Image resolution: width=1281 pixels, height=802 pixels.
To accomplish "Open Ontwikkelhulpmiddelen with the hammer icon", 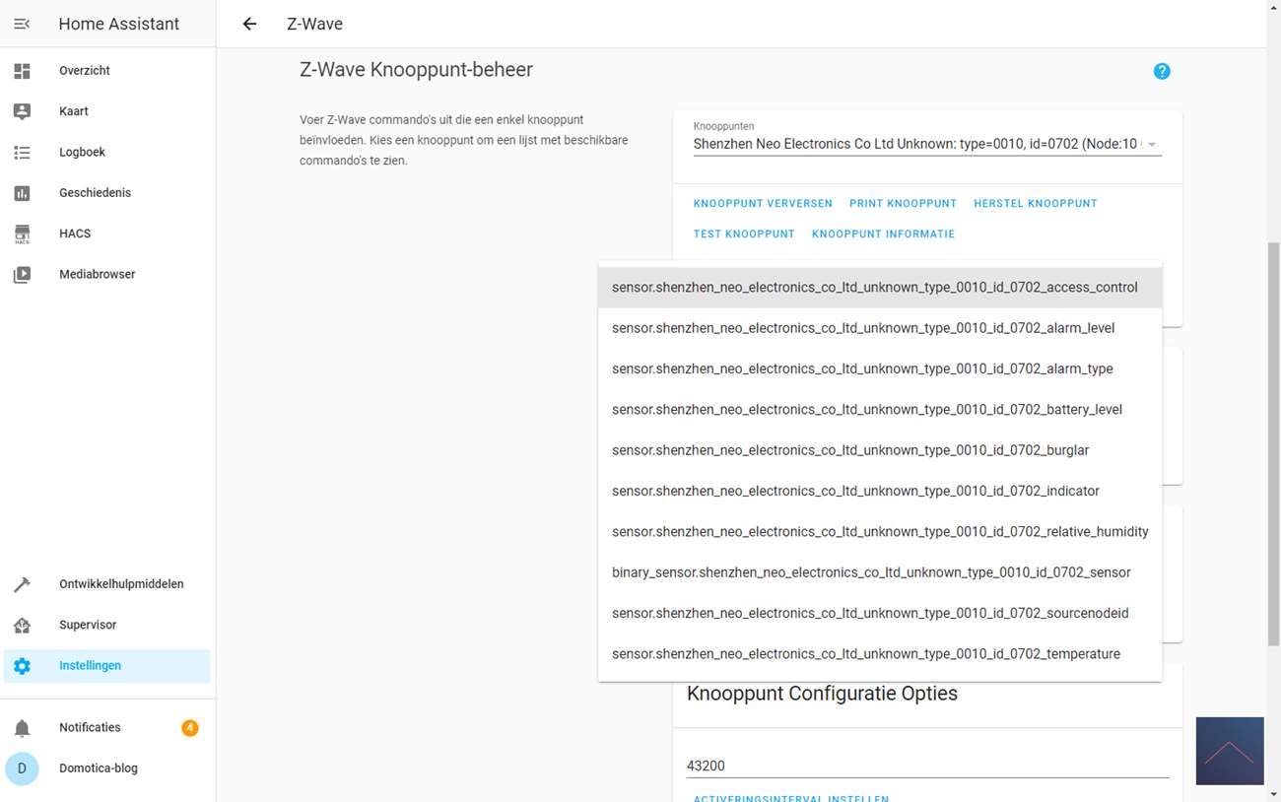I will [22, 584].
